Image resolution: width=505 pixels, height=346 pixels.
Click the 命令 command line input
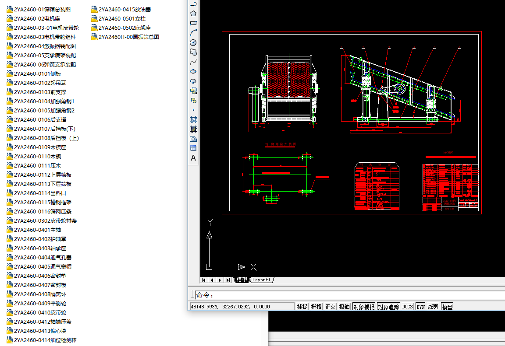350,295
